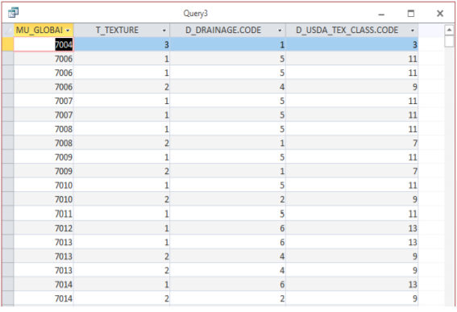
Task: Minimize the Query3 window
Action: 381,14
